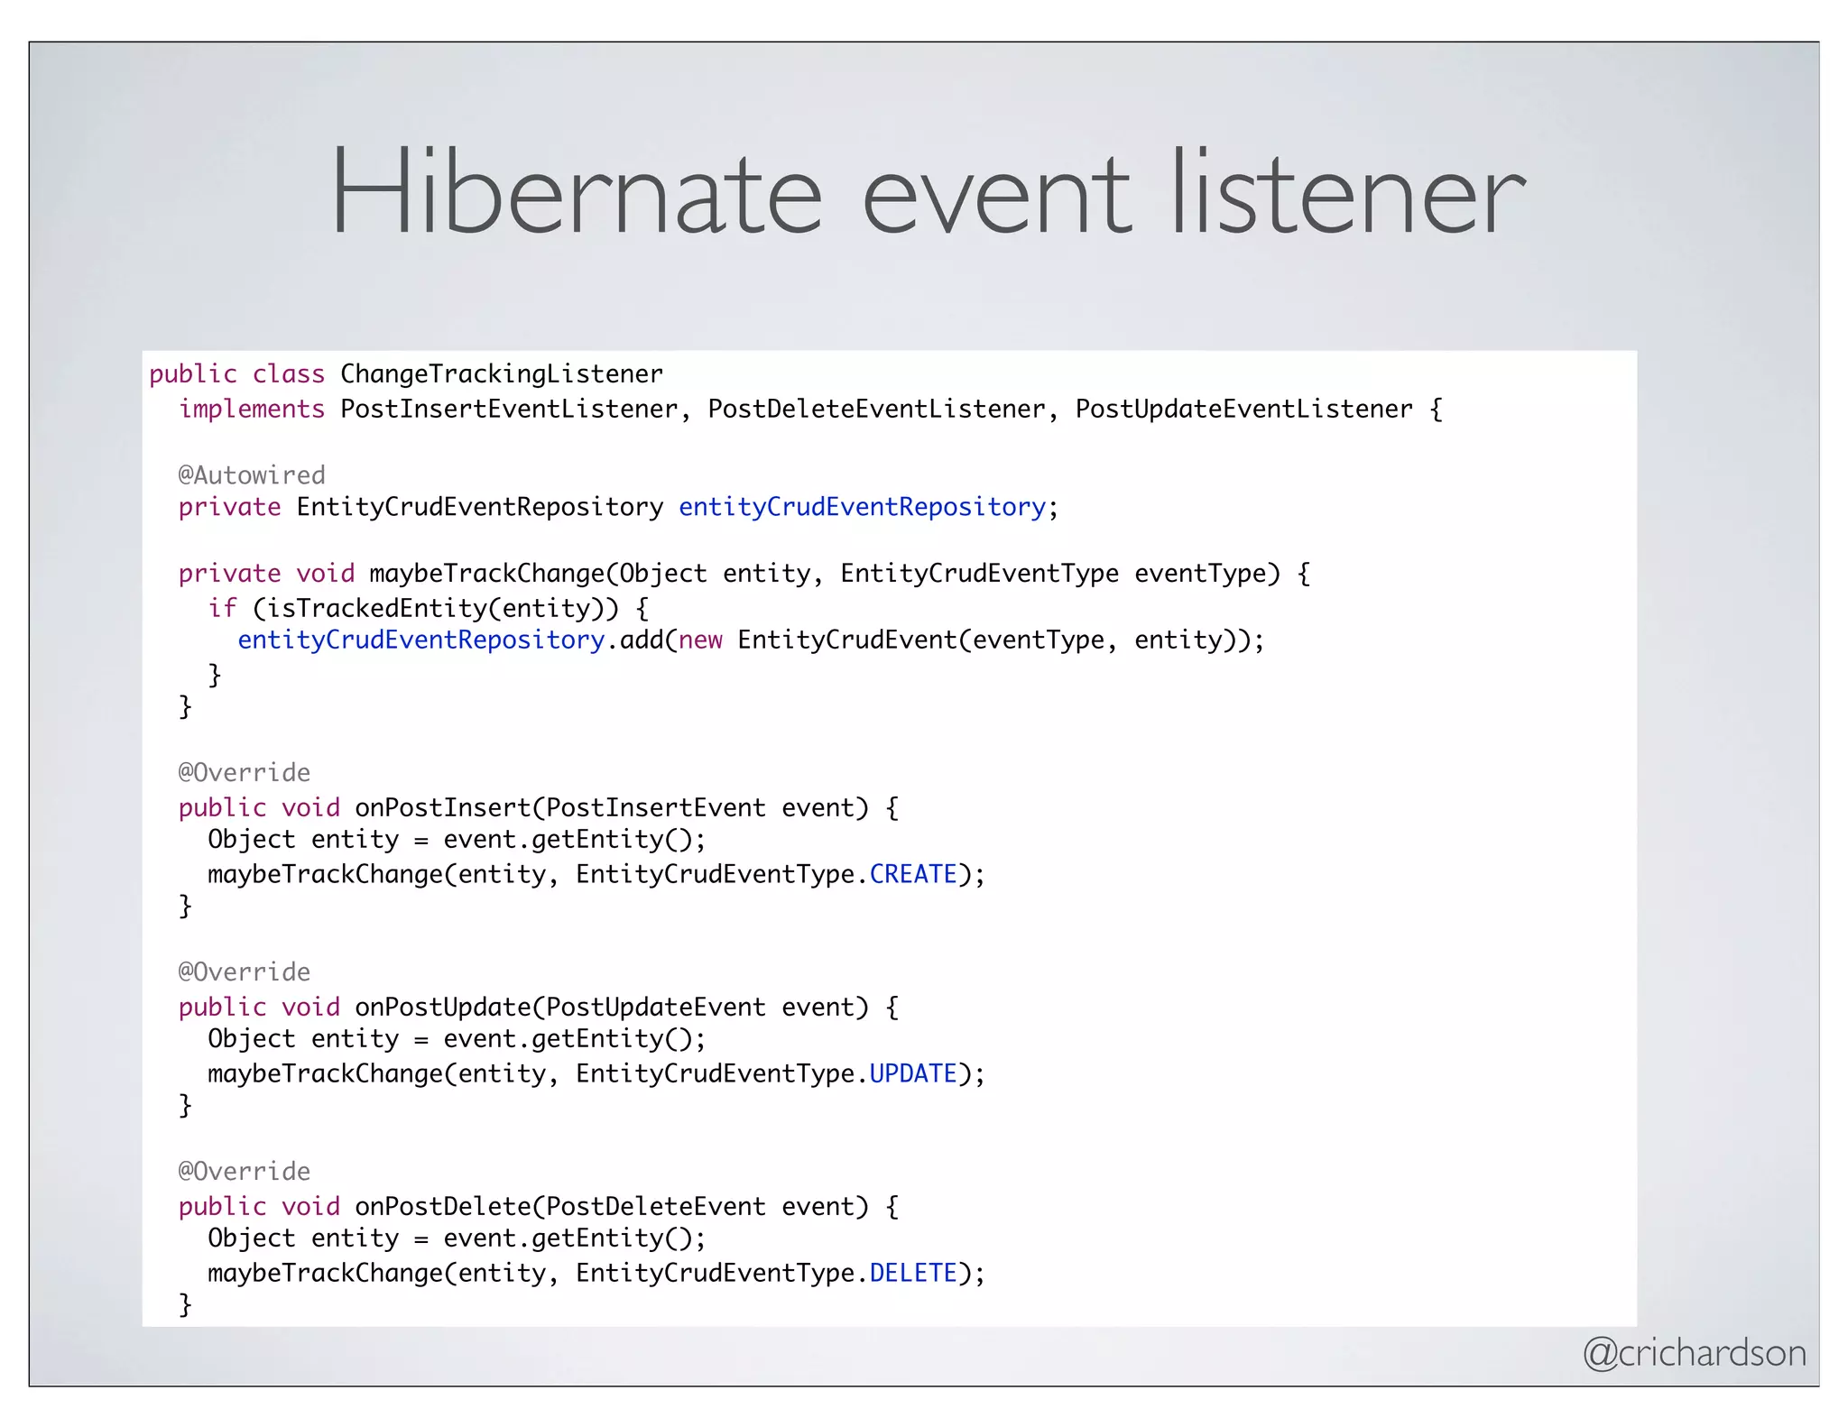Viewport: 1848px width, 1427px height.
Task: Click PostDeleteEventListener in the implements line
Action: [876, 409]
